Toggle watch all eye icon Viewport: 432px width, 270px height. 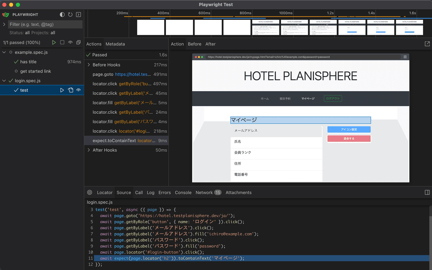[x=70, y=42]
